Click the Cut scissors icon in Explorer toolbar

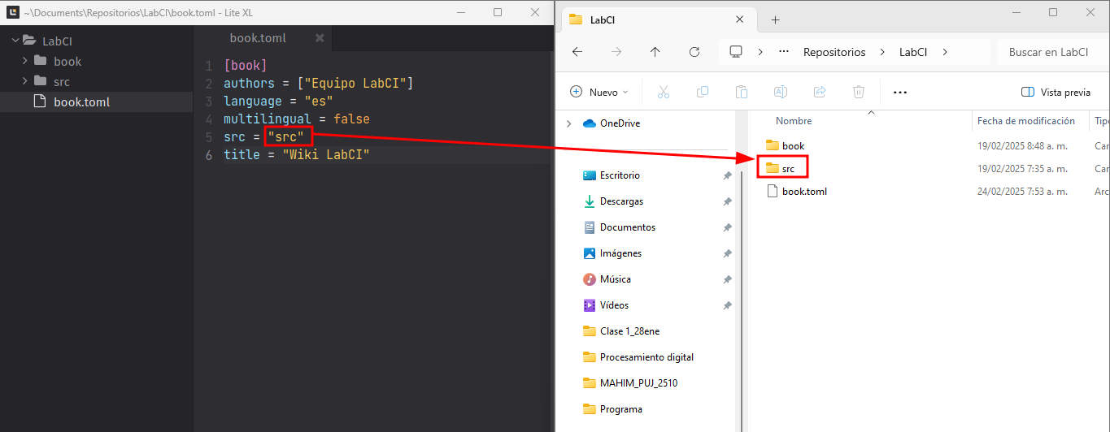[x=663, y=93]
